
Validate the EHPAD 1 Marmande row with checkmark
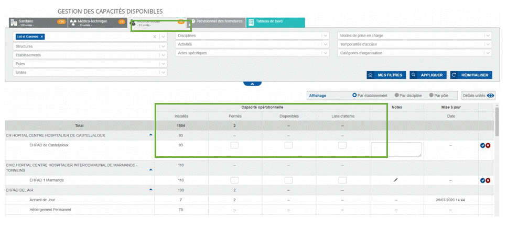pyautogui.click(x=482, y=181)
